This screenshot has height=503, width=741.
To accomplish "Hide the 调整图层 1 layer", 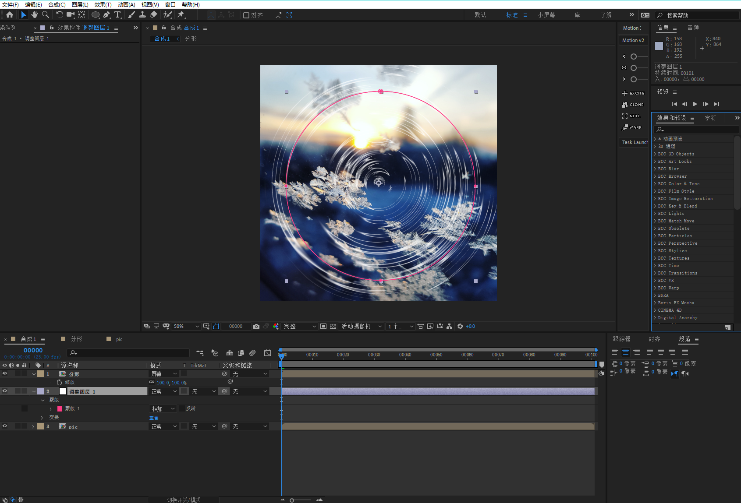I will click(5, 391).
